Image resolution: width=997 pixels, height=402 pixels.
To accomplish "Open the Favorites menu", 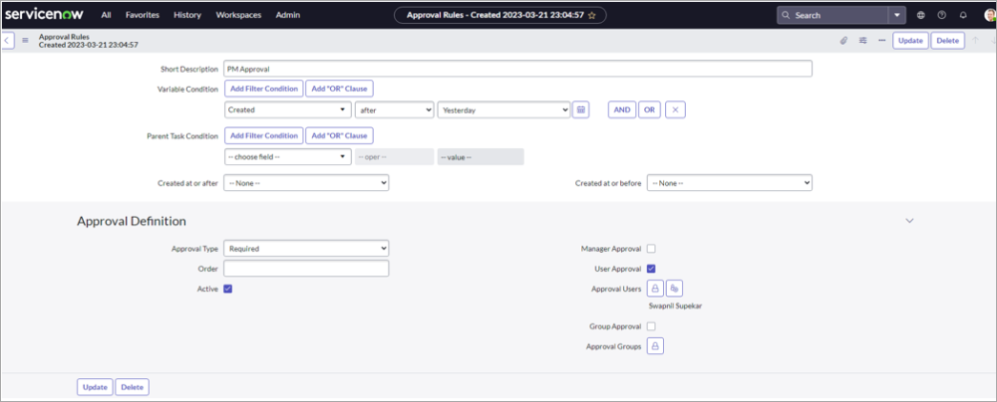I will (x=143, y=16).
